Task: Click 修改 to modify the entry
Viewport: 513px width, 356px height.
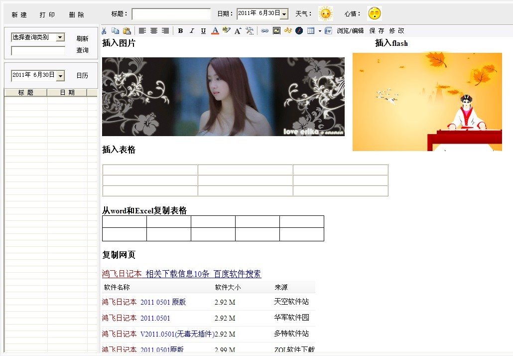Action: 396,31
